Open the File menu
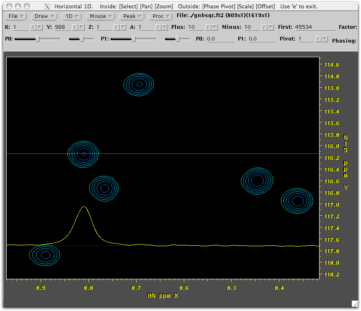The width and height of the screenshot is (361, 311). (x=15, y=16)
